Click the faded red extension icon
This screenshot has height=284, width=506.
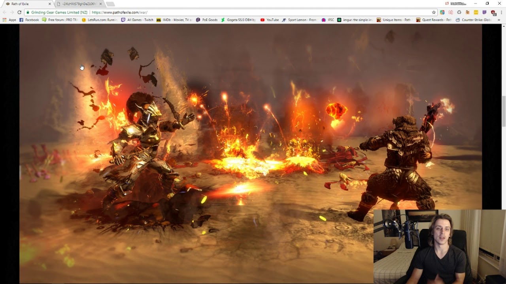click(451, 12)
